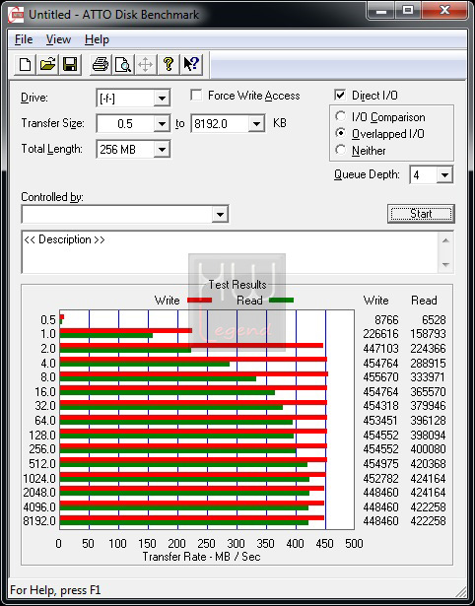Open the View menu

coord(58,39)
